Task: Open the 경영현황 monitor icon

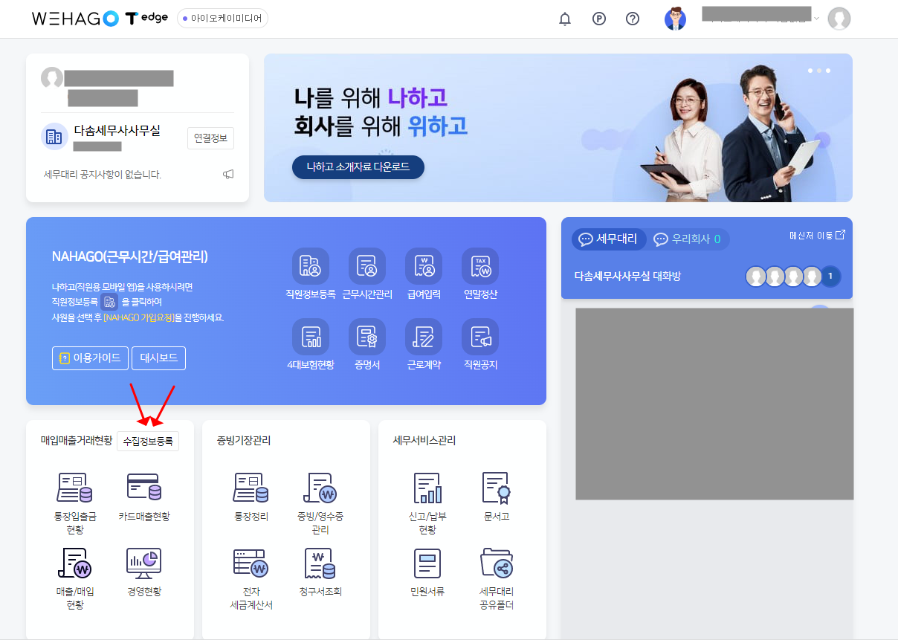Action: [143, 563]
